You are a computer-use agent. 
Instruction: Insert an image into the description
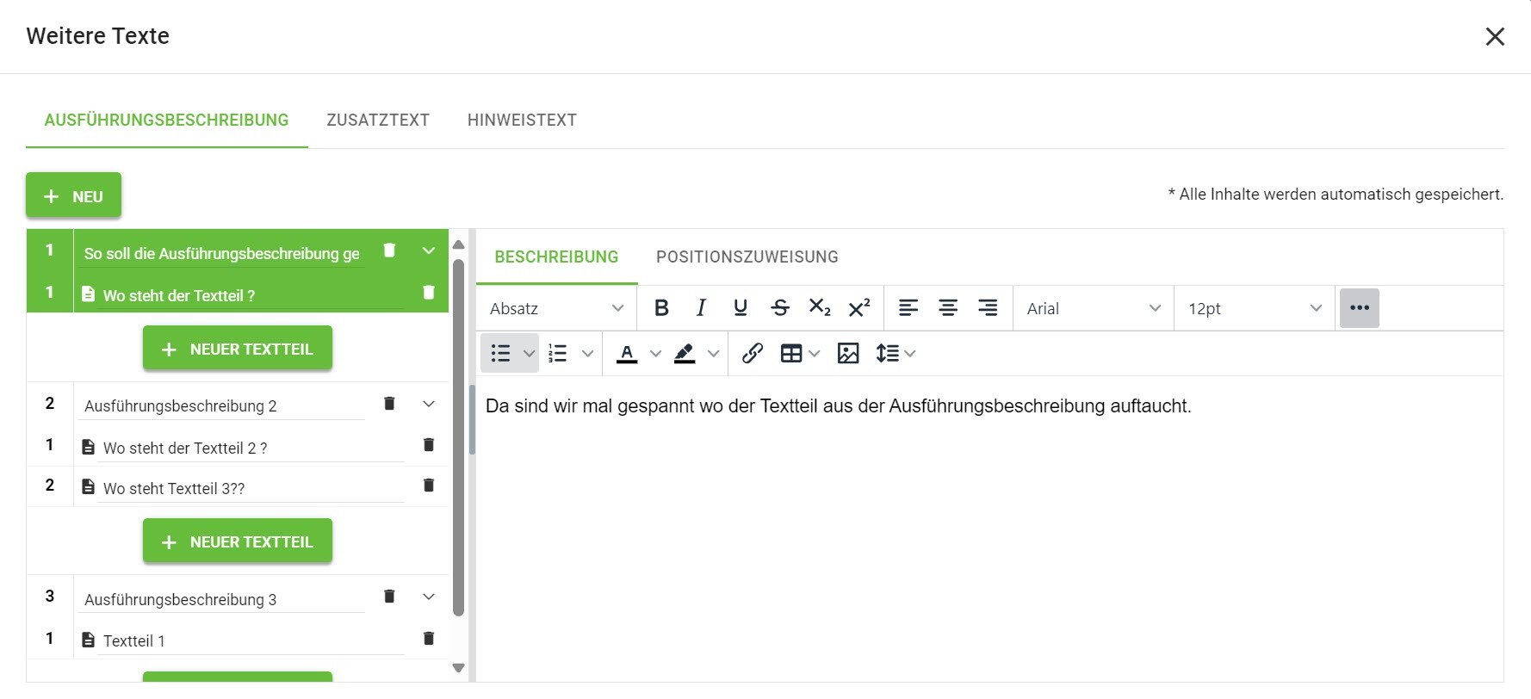point(848,353)
